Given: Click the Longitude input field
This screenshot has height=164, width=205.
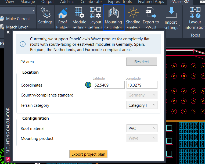Looking at the screenshot, I should 142,85.
